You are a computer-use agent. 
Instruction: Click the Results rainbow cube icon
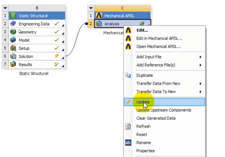[x=13, y=64]
